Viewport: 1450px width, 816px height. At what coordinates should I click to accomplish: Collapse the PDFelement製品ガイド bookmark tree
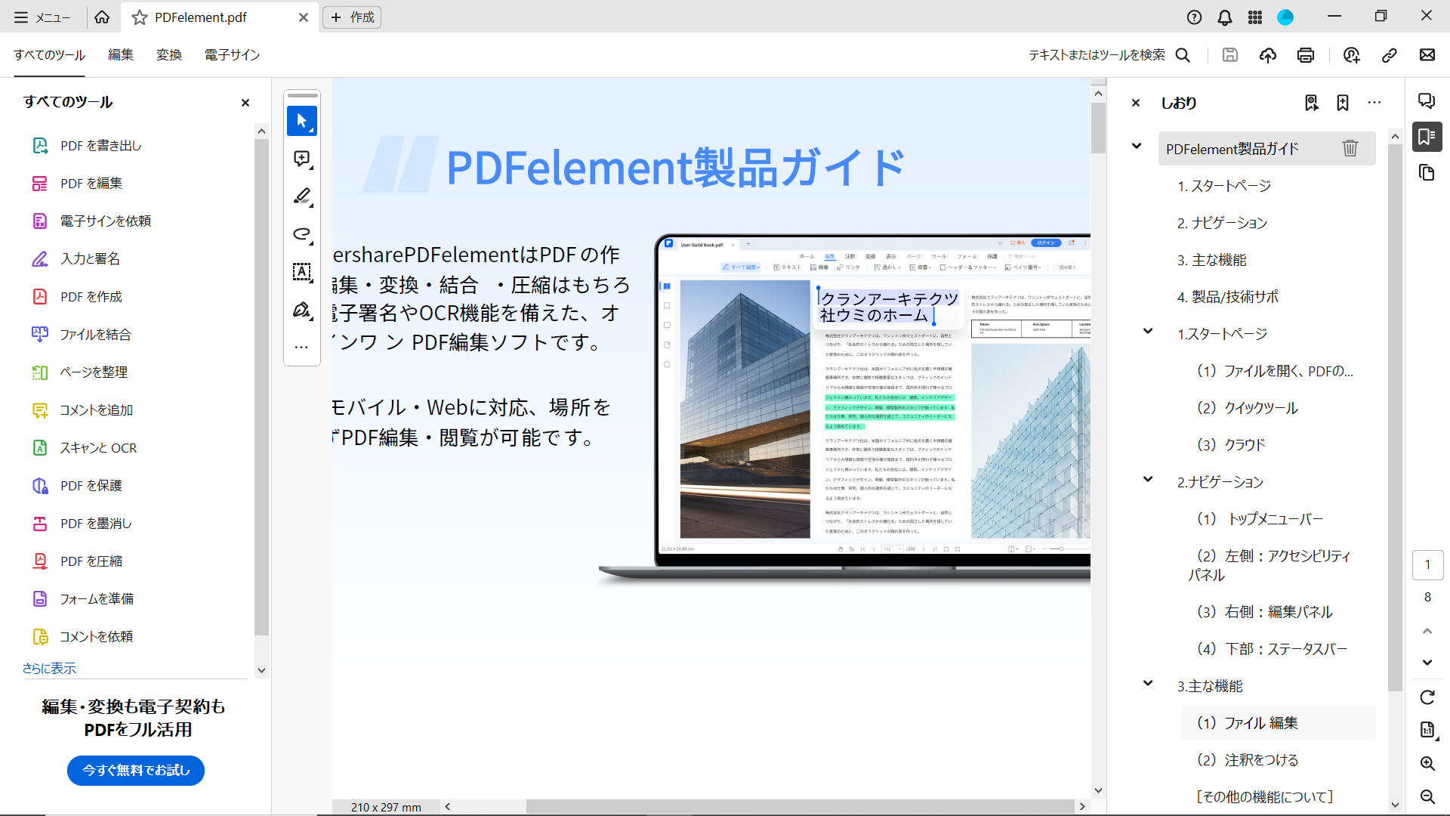(x=1137, y=146)
